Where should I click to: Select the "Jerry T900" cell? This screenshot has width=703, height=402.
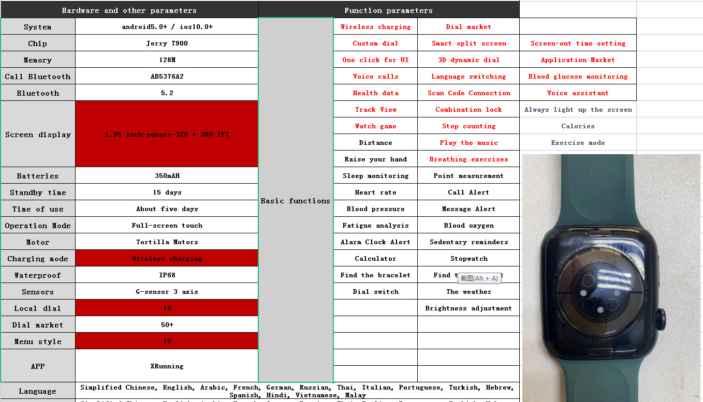tap(167, 43)
